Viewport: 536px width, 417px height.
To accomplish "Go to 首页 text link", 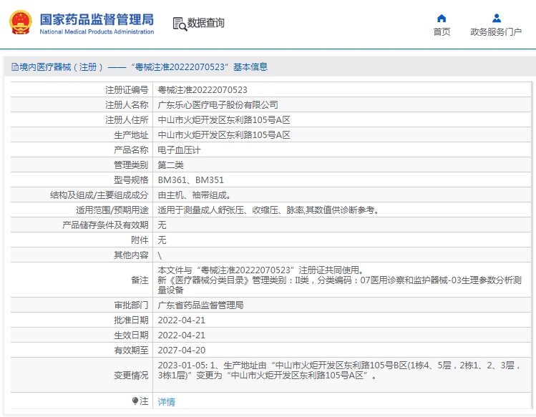I will point(442,31).
